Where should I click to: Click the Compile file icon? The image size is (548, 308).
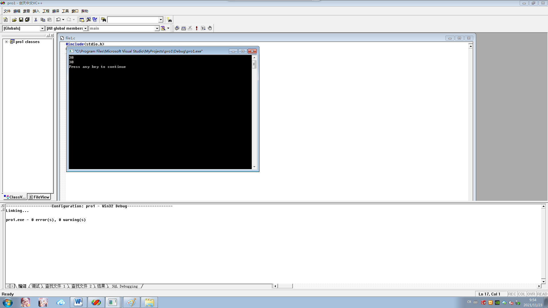pyautogui.click(x=177, y=28)
